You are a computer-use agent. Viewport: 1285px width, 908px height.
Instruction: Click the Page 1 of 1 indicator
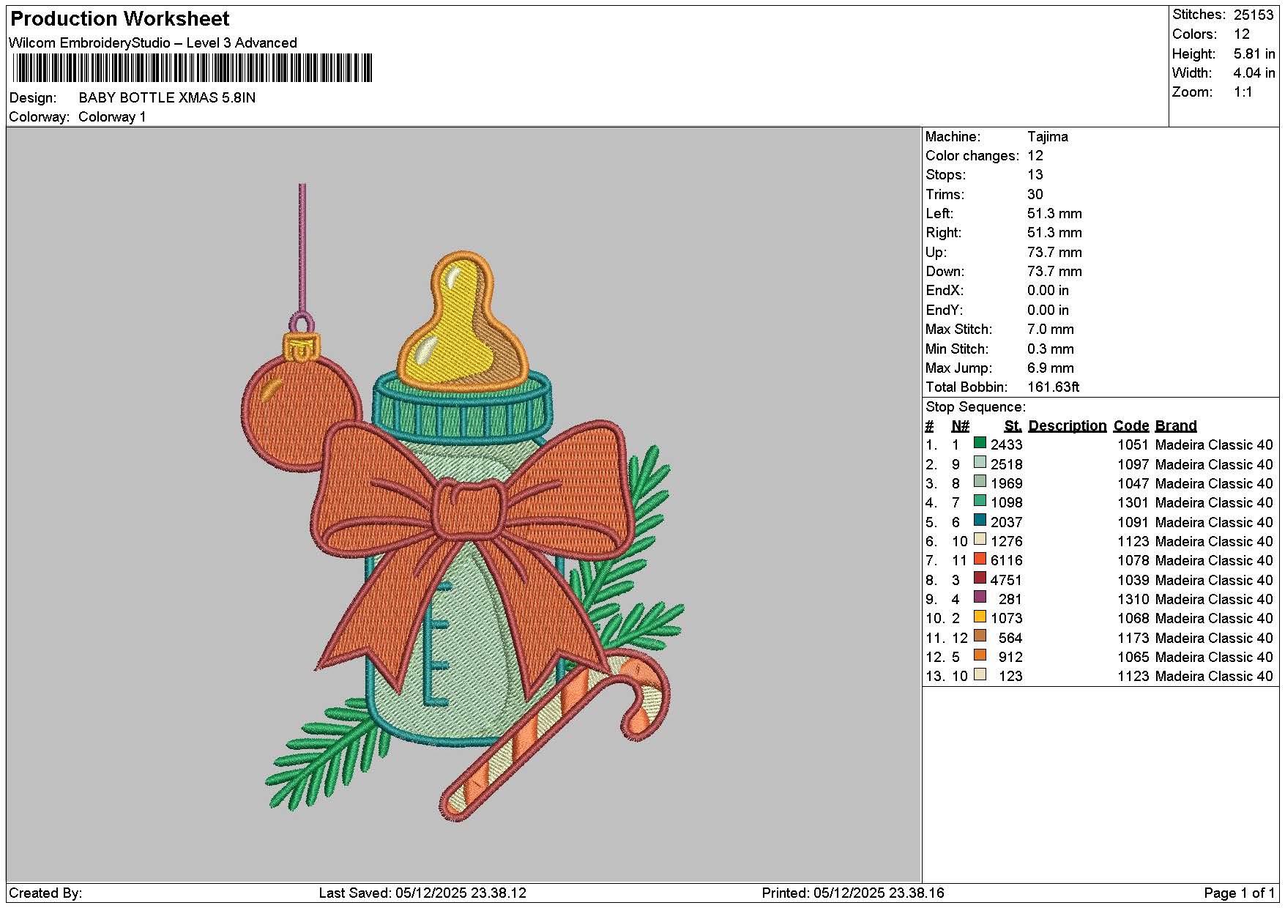[1239, 893]
